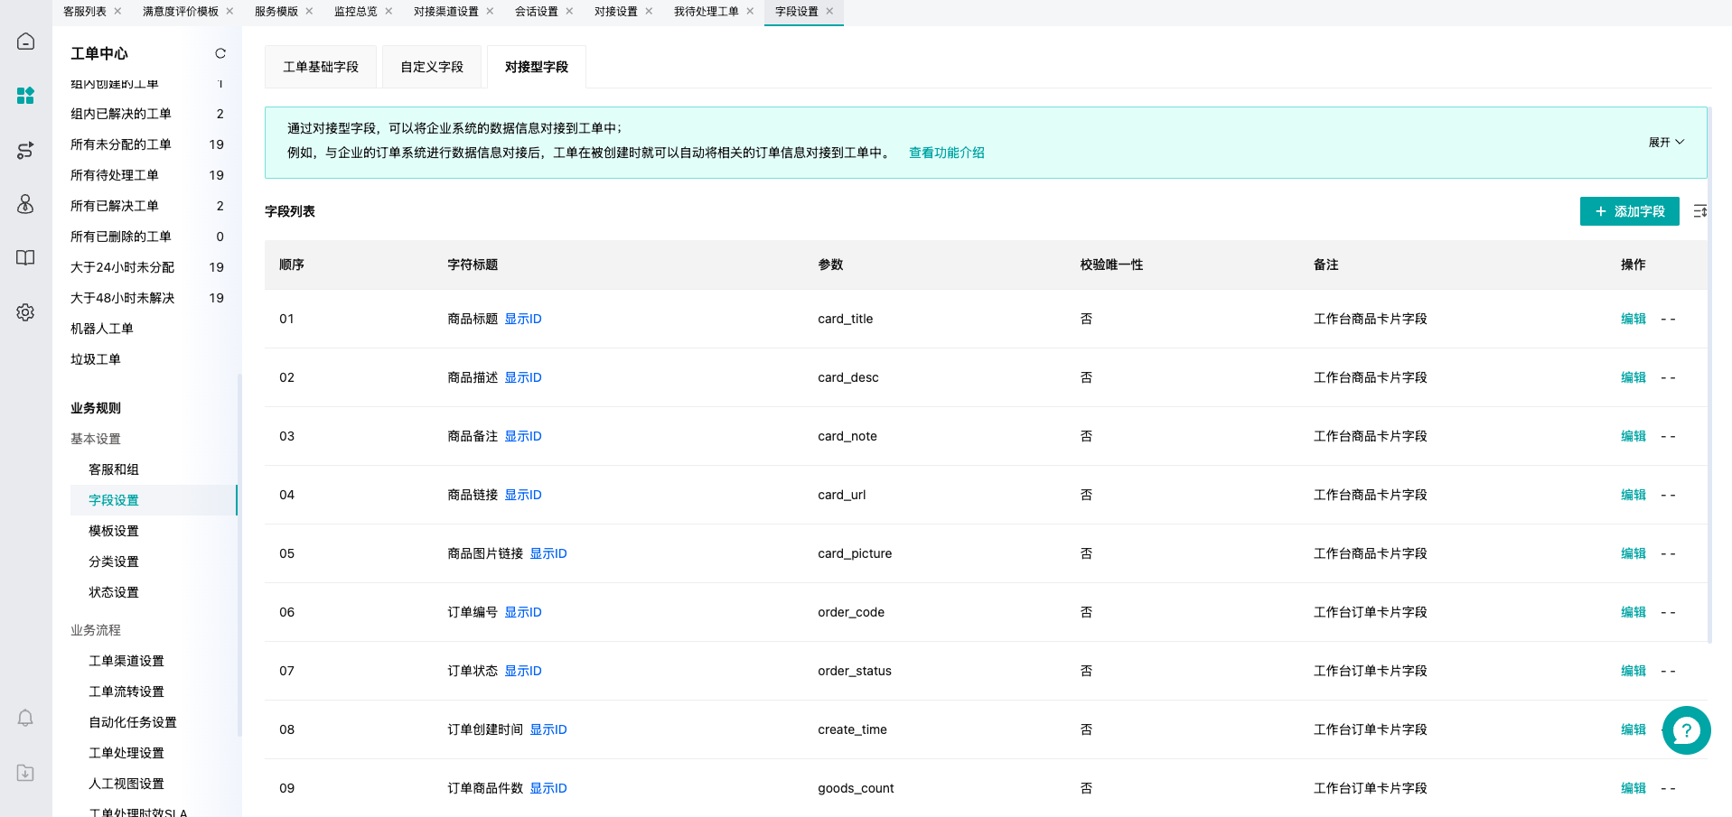The width and height of the screenshot is (1732, 817).
Task: Close the 我待处理工单 tab
Action: tap(750, 11)
